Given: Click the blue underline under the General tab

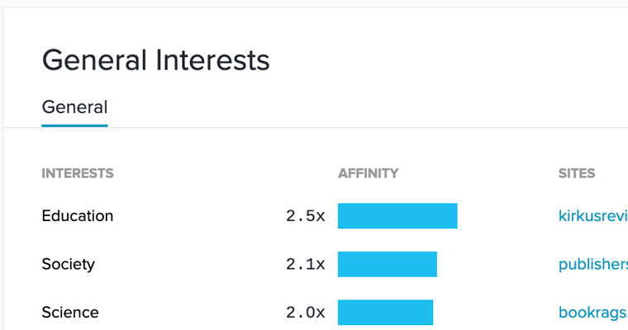Looking at the screenshot, I should tap(74, 125).
